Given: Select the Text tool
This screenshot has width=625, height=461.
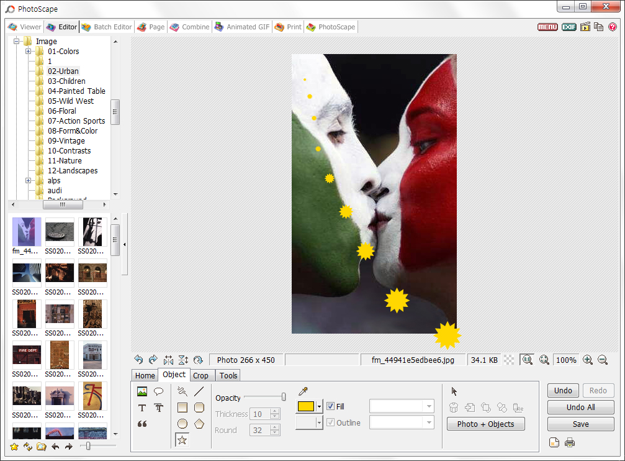Looking at the screenshot, I should click(142, 408).
